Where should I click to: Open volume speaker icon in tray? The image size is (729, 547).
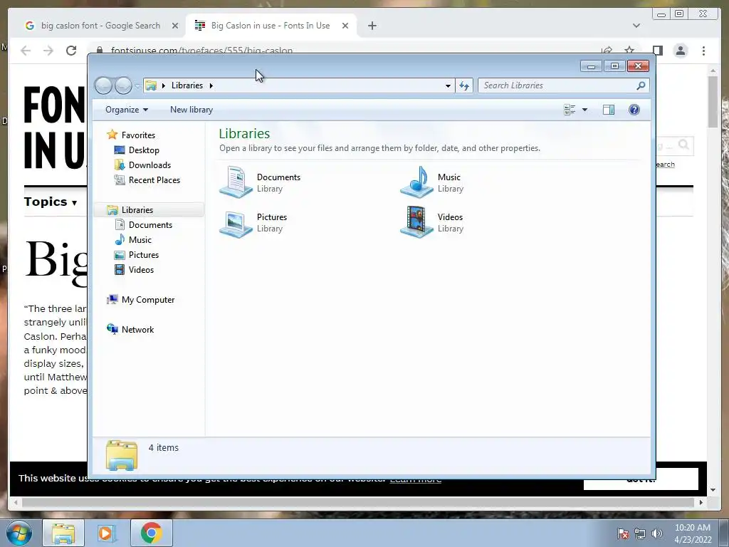click(x=656, y=533)
